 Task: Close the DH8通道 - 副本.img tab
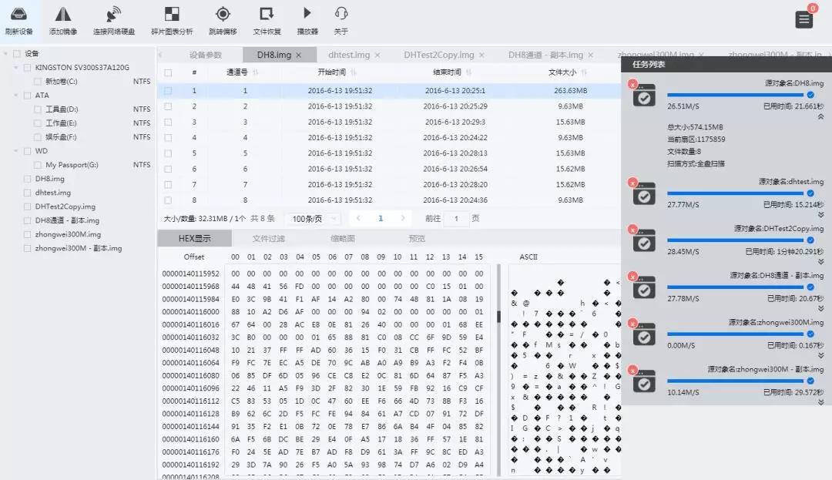pos(591,55)
